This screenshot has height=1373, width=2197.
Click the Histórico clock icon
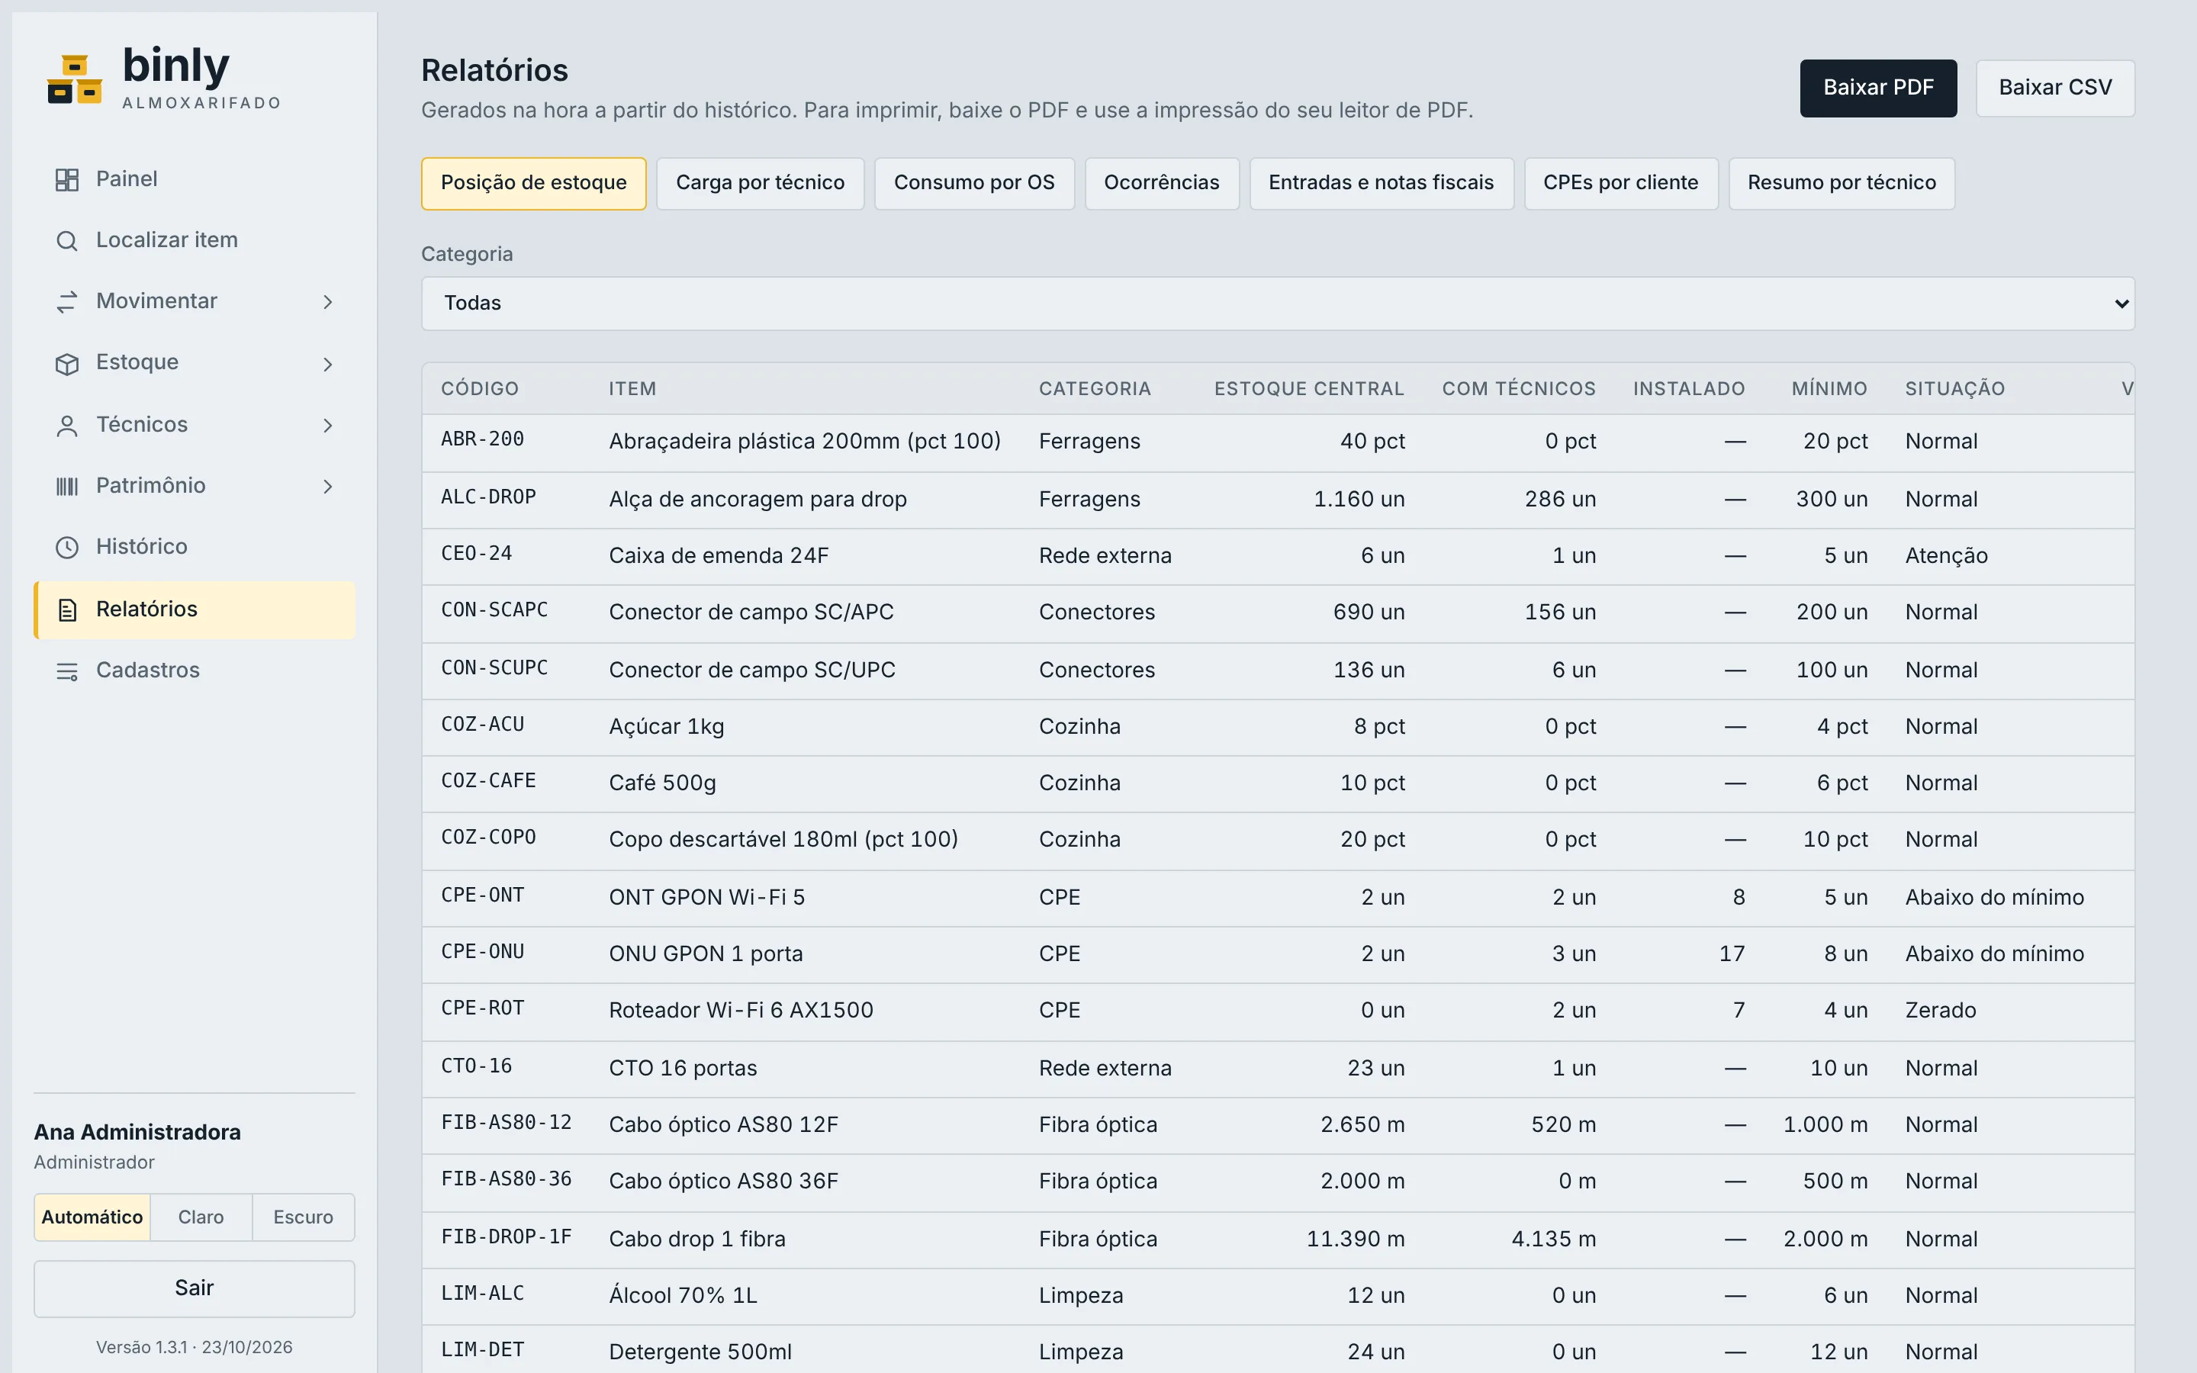[67, 547]
